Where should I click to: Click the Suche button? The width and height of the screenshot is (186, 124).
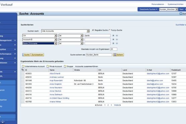[26, 55]
